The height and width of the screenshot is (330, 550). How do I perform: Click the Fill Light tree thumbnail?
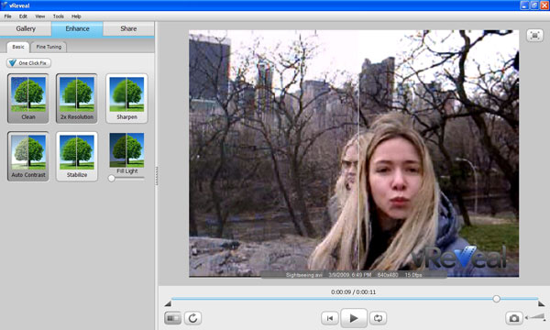click(126, 149)
